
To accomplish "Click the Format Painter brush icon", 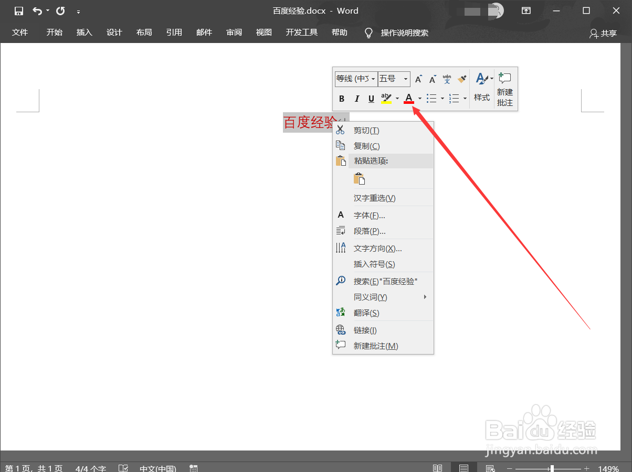I will coord(462,79).
